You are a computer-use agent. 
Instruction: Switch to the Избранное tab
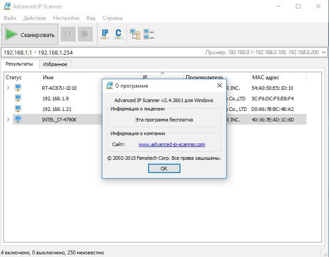[55, 64]
